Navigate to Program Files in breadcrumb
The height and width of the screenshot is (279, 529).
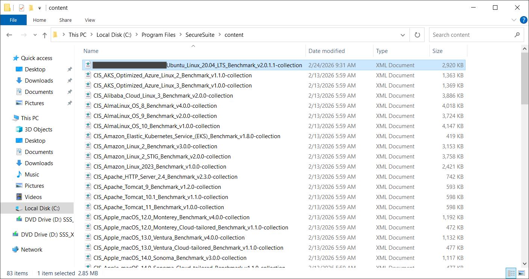point(158,35)
